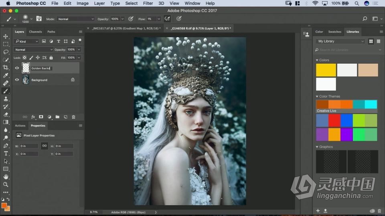Select the Horizontal Type tool
Viewport: 385px width, 216px height.
6,154
